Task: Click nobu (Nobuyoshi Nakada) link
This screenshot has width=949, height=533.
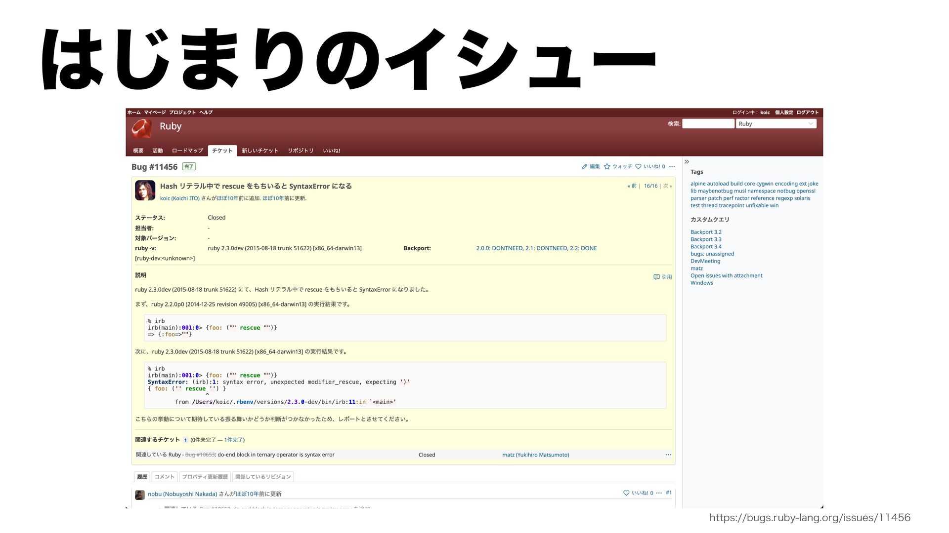Action: [182, 494]
